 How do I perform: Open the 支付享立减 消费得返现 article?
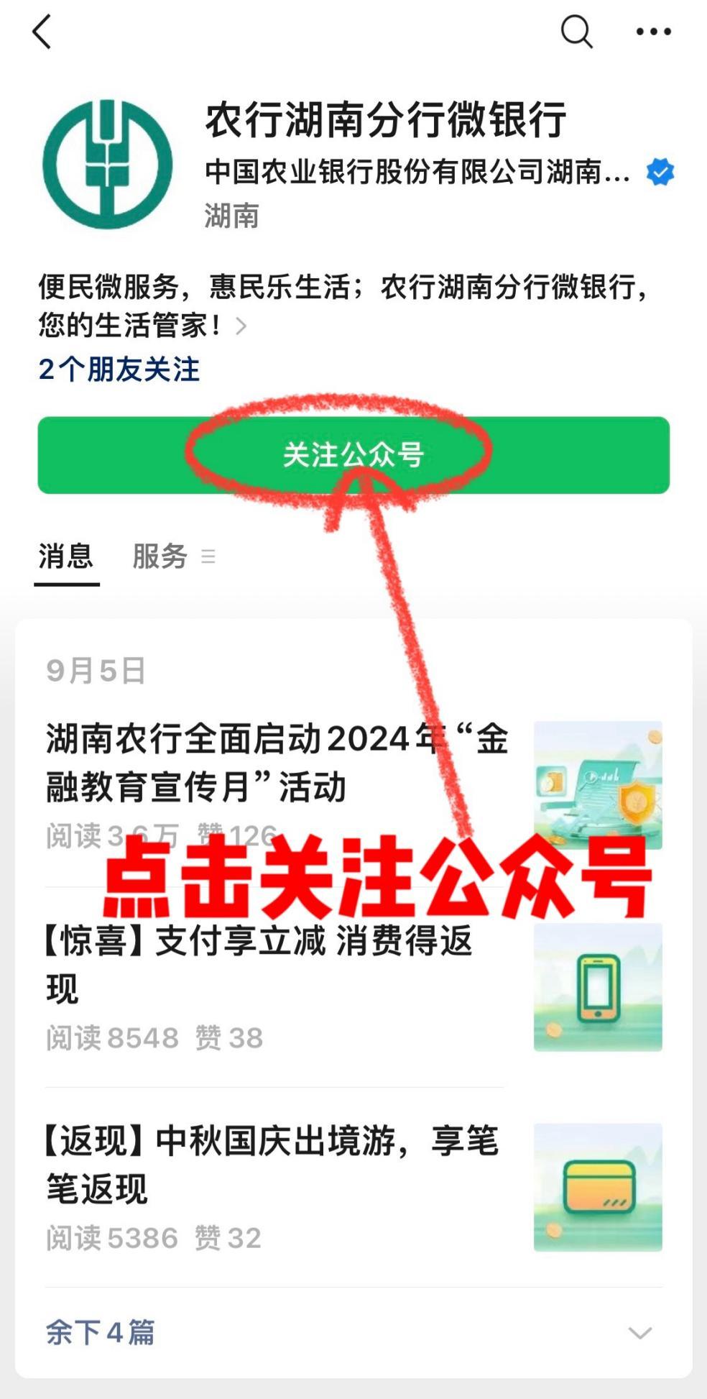pos(259,965)
